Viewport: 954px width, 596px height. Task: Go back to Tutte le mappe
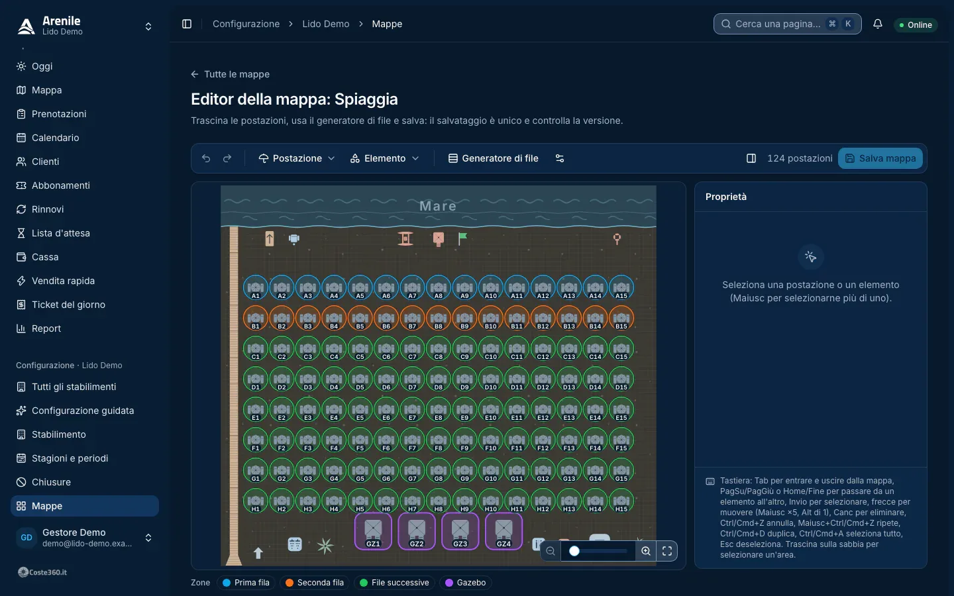pos(231,74)
